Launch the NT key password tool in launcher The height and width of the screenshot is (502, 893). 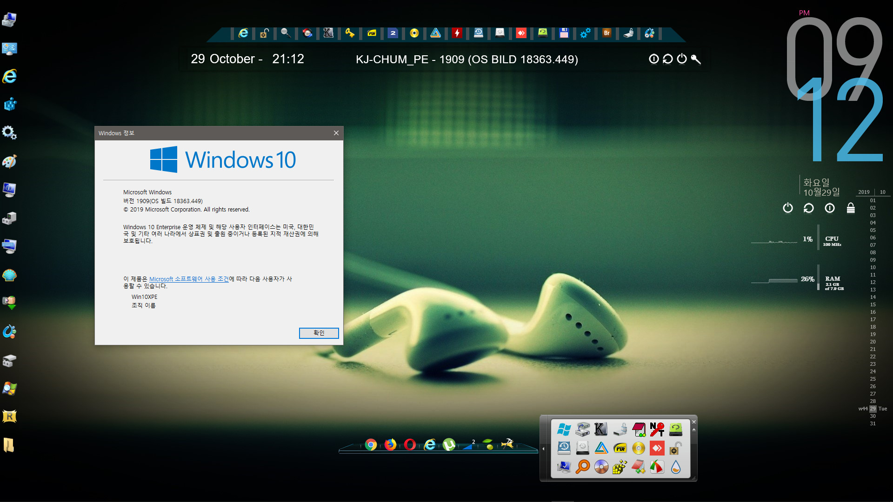click(657, 429)
